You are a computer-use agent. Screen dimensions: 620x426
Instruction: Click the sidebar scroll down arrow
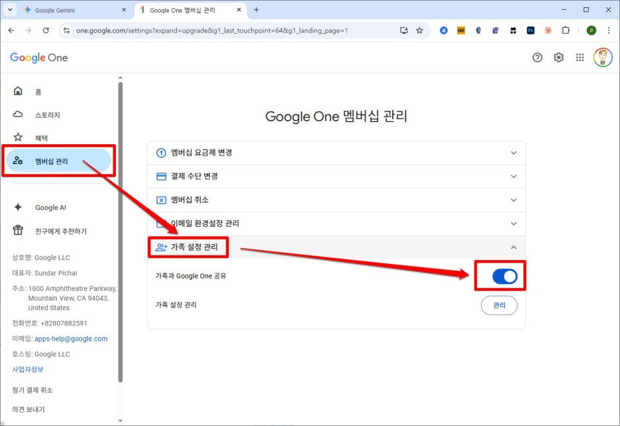[120, 421]
